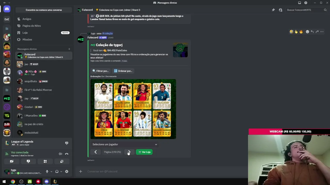330x185 pixels.
Task: Open League of Legends taskbar icon
Action: tap(55, 182)
